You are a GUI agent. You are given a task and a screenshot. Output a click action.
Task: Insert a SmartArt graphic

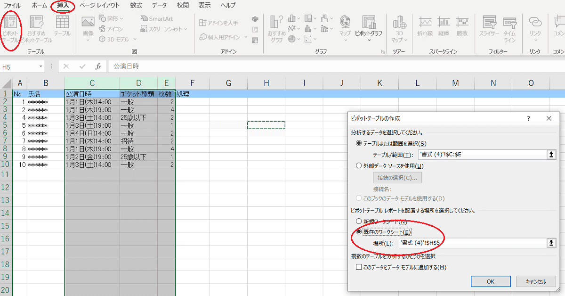157,18
